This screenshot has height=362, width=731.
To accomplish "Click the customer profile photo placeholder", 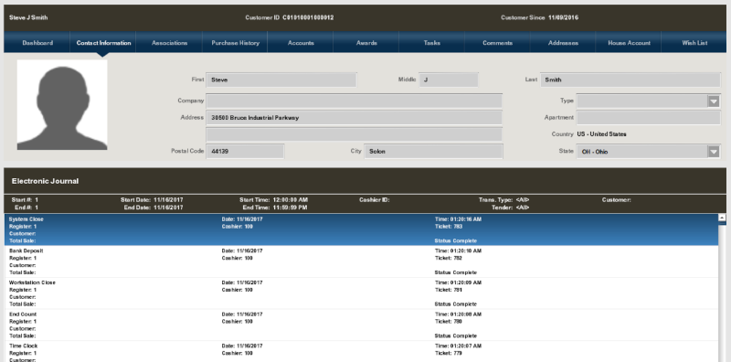I will tap(62, 104).
